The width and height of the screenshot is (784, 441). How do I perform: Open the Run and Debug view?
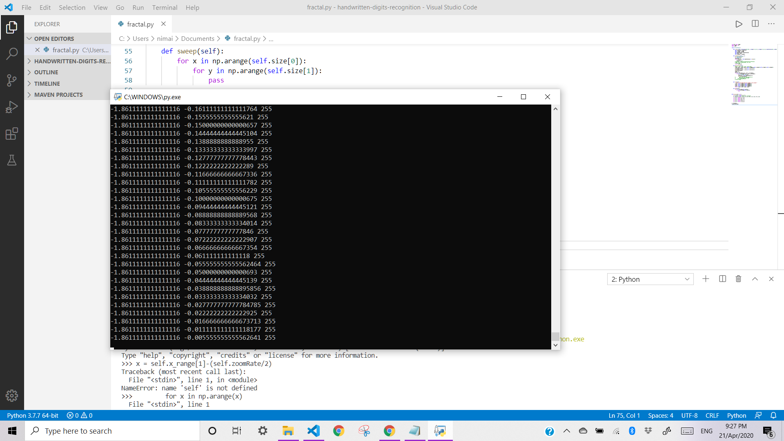point(12,107)
